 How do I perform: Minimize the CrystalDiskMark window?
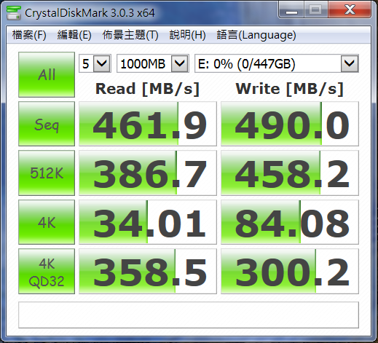(291, 10)
